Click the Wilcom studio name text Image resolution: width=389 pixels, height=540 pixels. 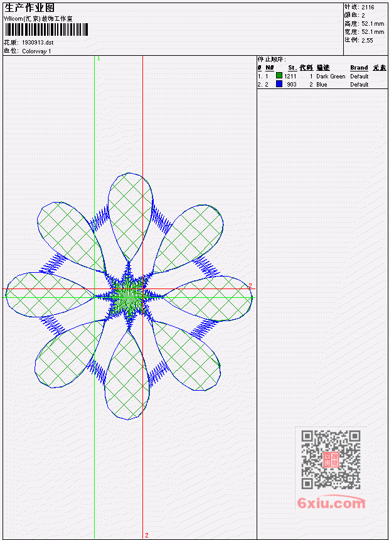coord(38,19)
